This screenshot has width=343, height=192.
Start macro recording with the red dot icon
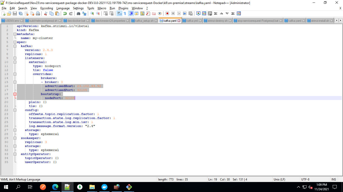pos(167,13)
